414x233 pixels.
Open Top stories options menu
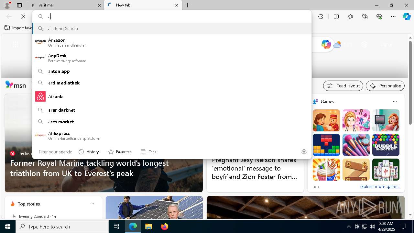92,204
